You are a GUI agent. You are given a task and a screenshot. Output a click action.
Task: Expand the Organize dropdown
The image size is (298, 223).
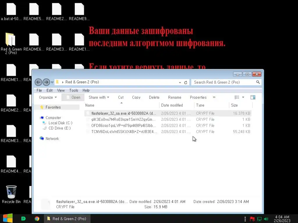[48, 97]
